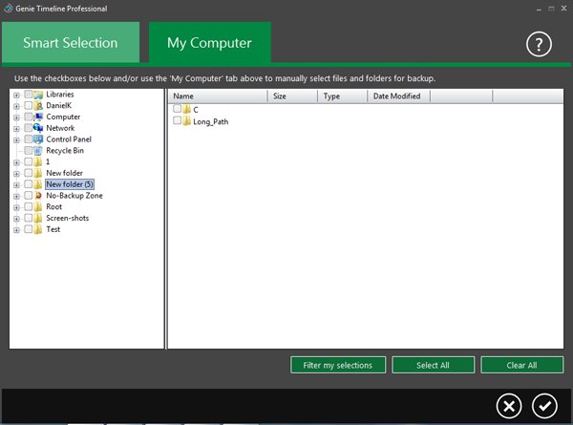Screen dimensions: 573x425
Task: Click the Genie Timeline logo icon
Action: [x=8, y=8]
